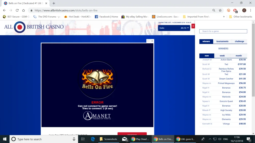Click Warlords game name

click(x=226, y=97)
